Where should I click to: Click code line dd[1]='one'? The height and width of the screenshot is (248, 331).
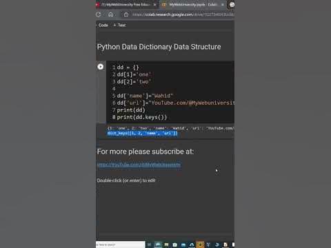[x=134, y=74]
